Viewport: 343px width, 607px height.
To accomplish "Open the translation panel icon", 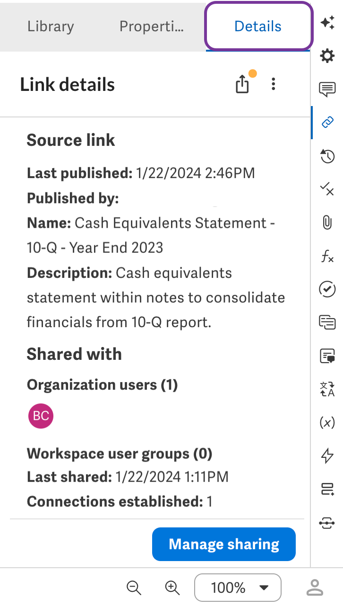I will pos(327,389).
